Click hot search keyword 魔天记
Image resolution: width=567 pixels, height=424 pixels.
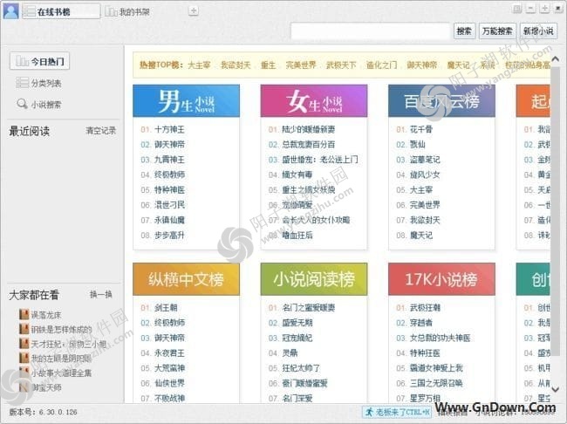tap(458, 65)
